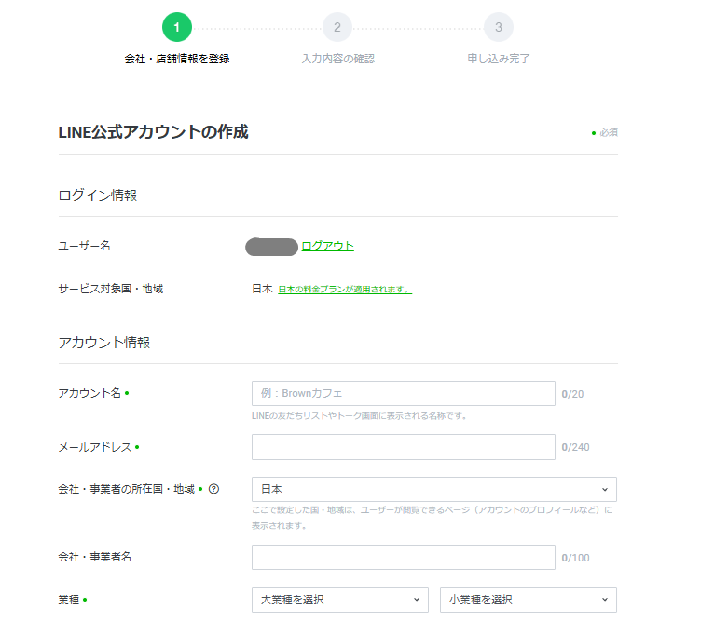Click the LINE公式アカウントの作成 heading
Image resolution: width=701 pixels, height=622 pixels.
pyautogui.click(x=153, y=132)
